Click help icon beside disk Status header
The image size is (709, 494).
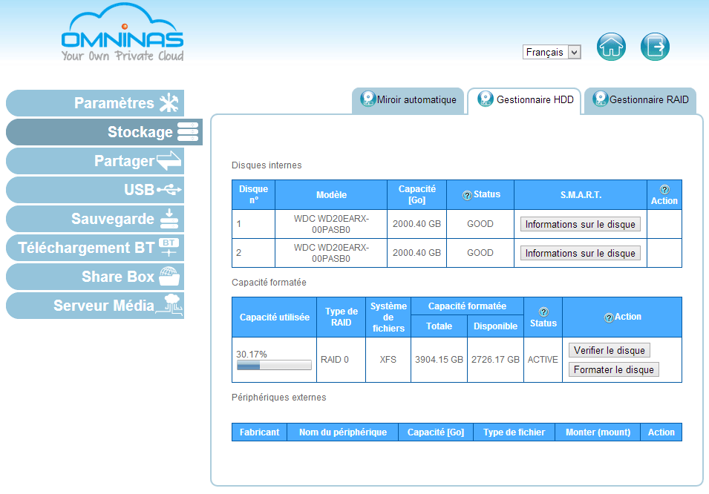[x=467, y=195]
